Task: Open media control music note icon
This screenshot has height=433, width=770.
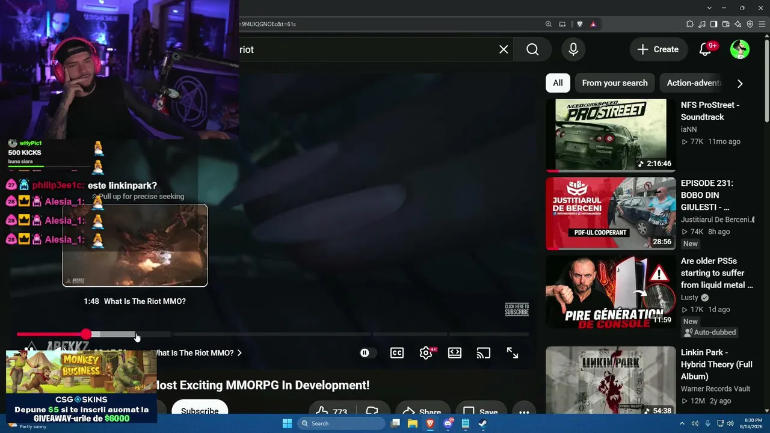Action: pos(702,24)
